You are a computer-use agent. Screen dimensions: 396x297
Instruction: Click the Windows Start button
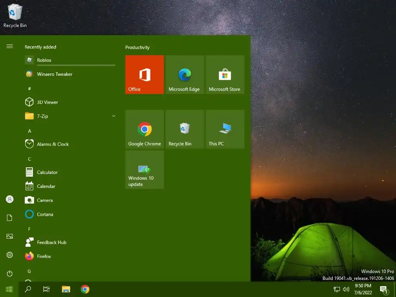tap(9, 289)
